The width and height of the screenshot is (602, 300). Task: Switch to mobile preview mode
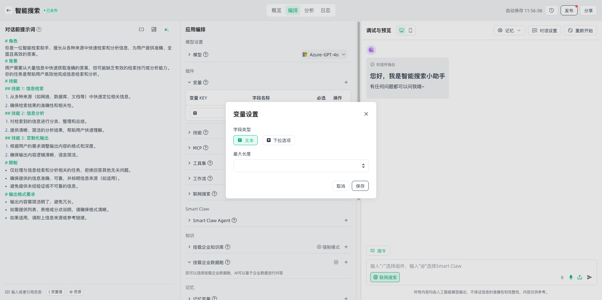(410, 30)
